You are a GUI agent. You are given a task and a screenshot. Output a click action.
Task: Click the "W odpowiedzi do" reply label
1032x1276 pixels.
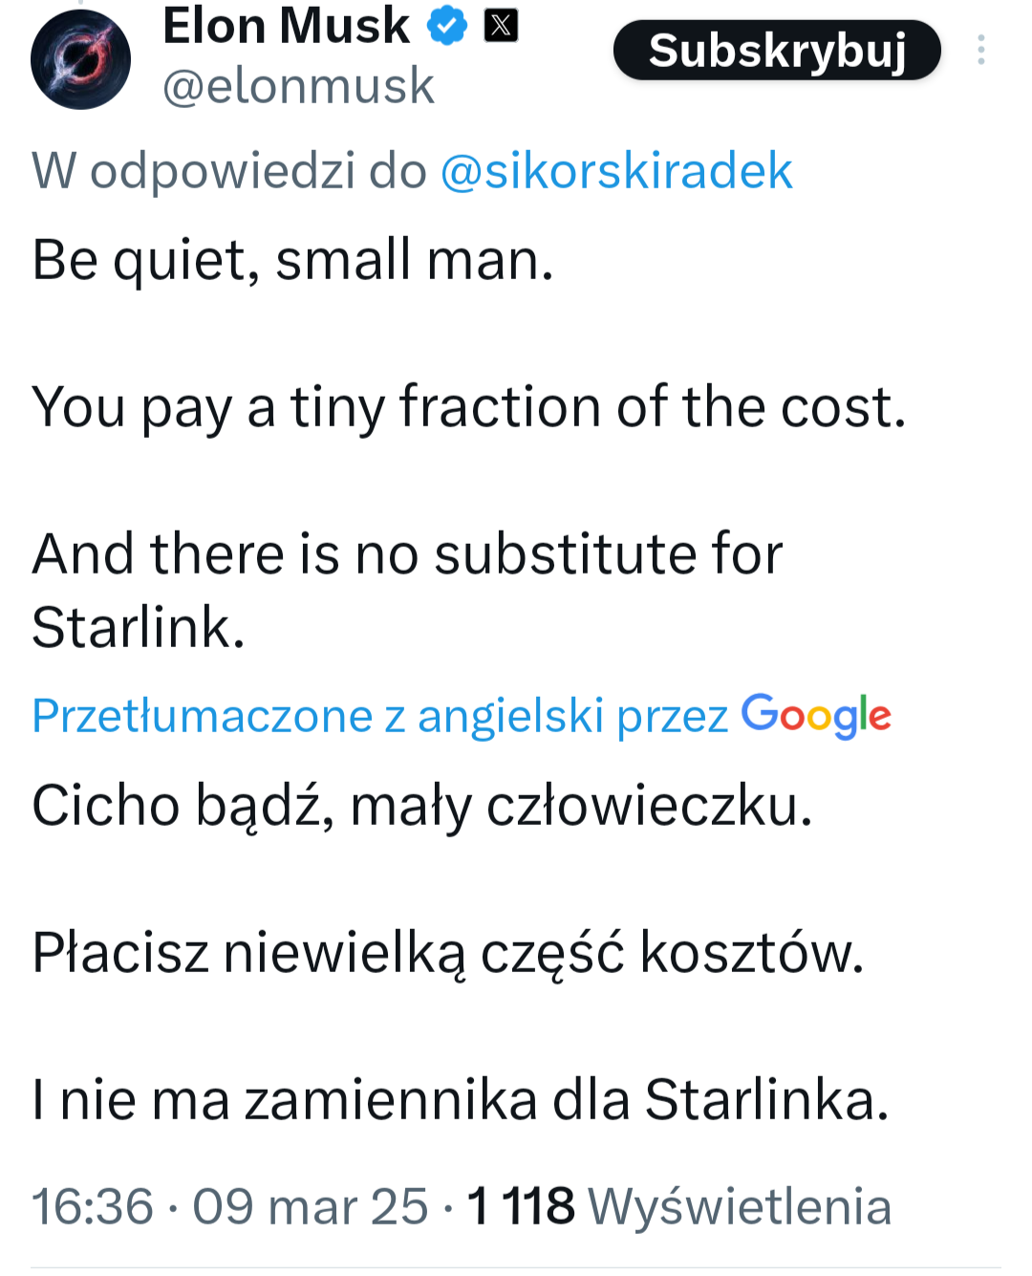(x=229, y=171)
